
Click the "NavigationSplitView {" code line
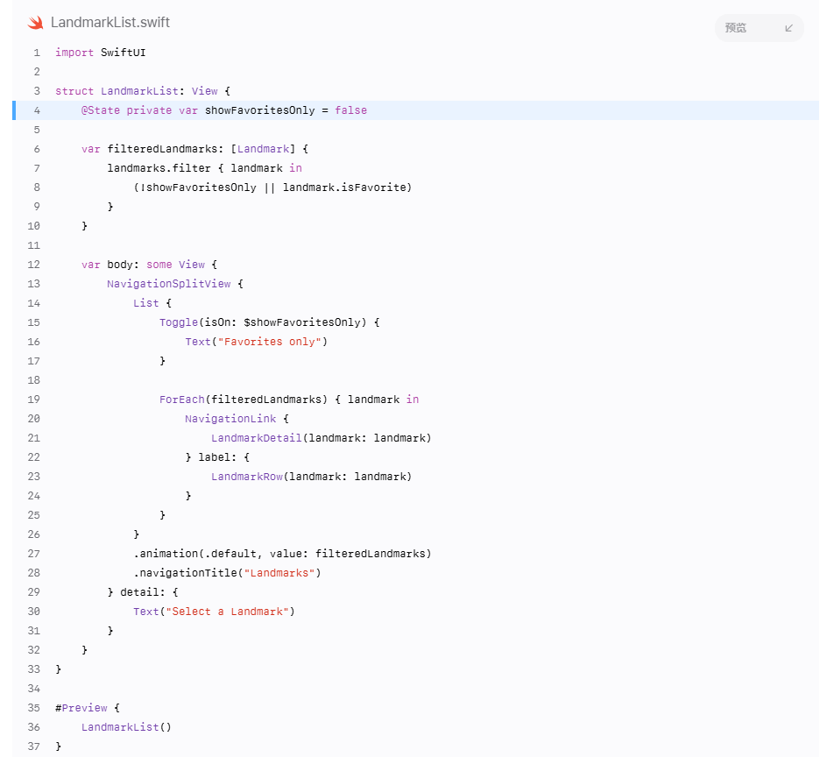175,284
